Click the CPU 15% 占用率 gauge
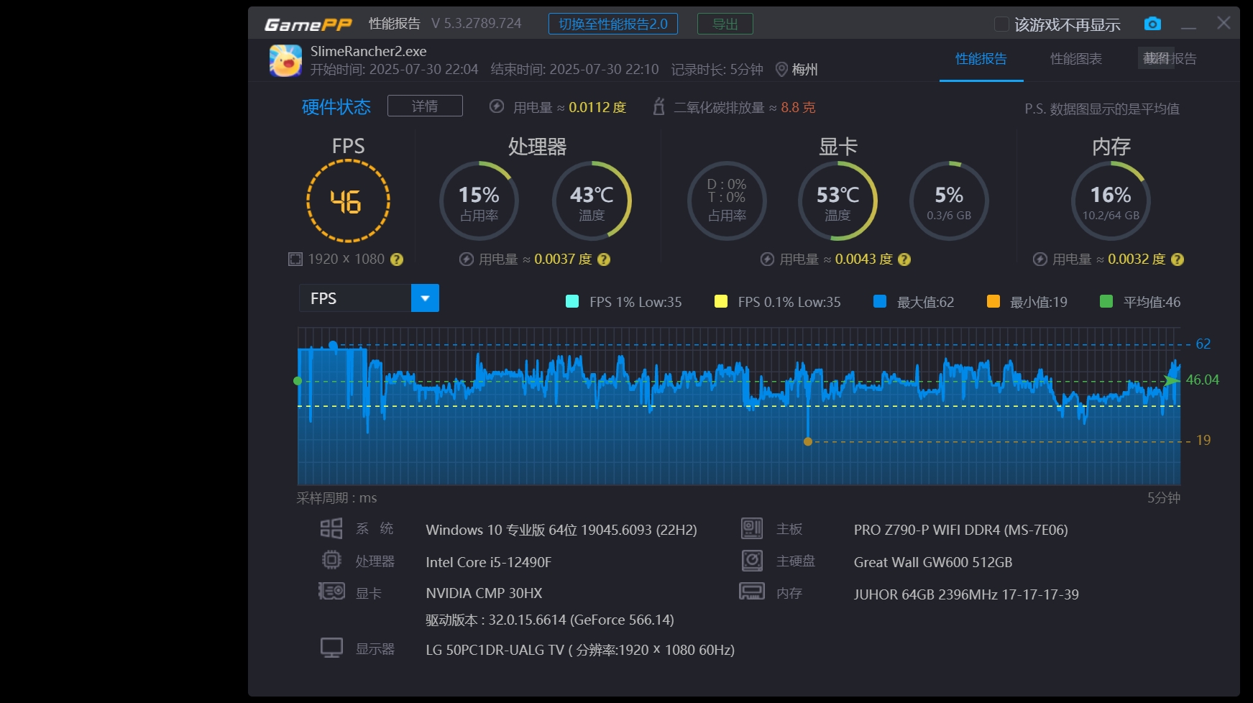This screenshot has height=703, width=1253. point(479,201)
